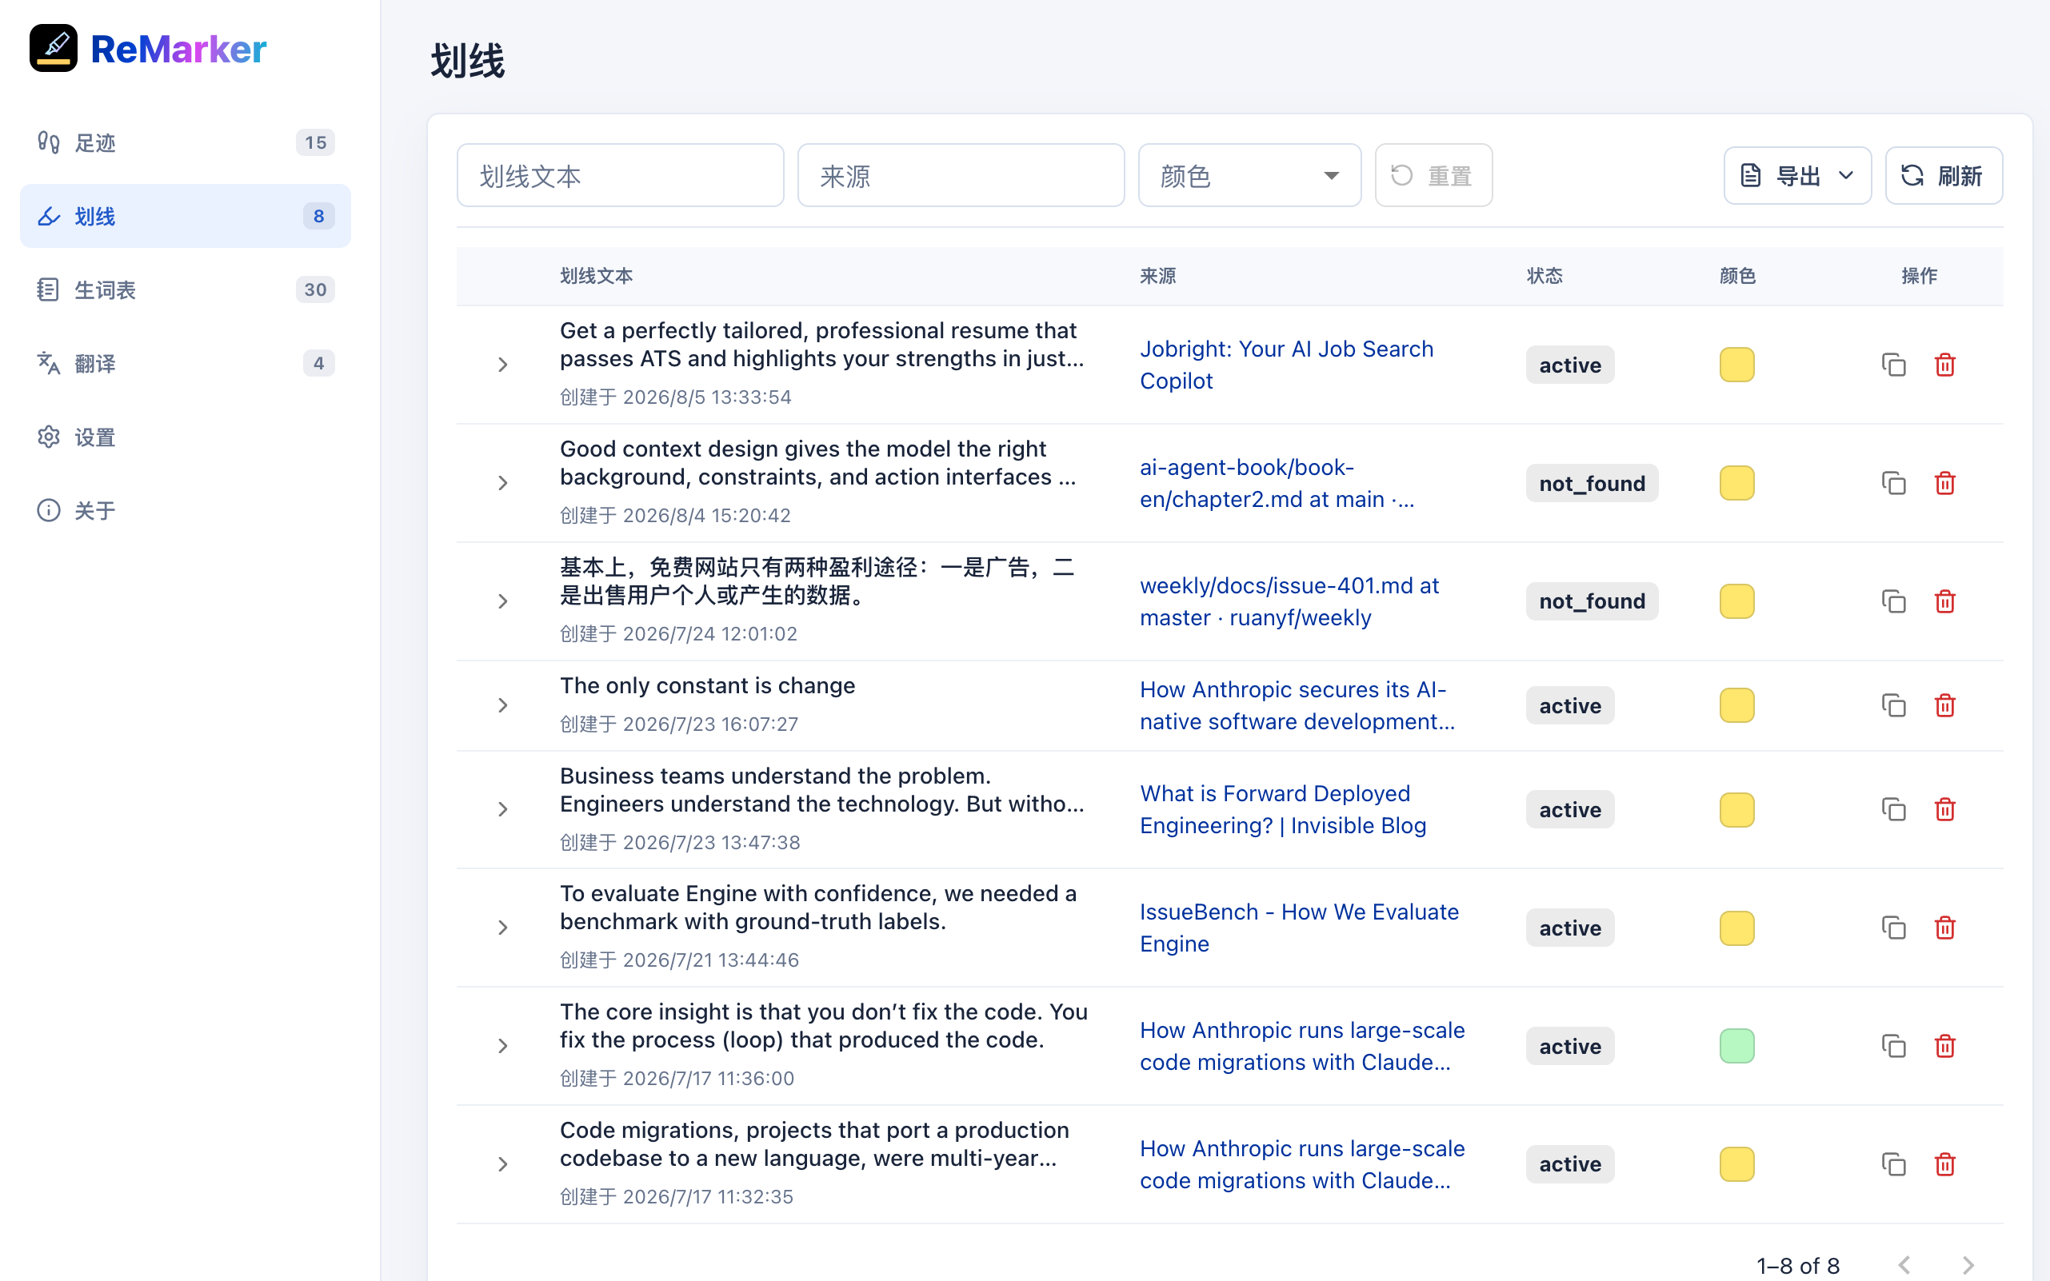Delete the 'To evaluate Engine' highlight
2050x1281 pixels.
click(x=1945, y=928)
